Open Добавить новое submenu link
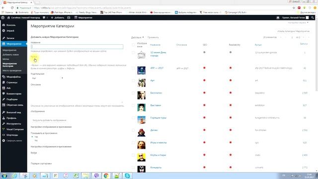This screenshot has width=318, height=179. [x=11, y=55]
